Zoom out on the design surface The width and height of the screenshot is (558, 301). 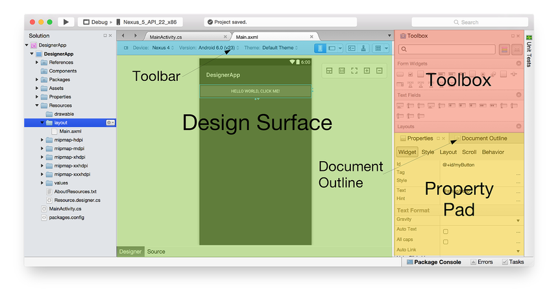[x=380, y=71]
